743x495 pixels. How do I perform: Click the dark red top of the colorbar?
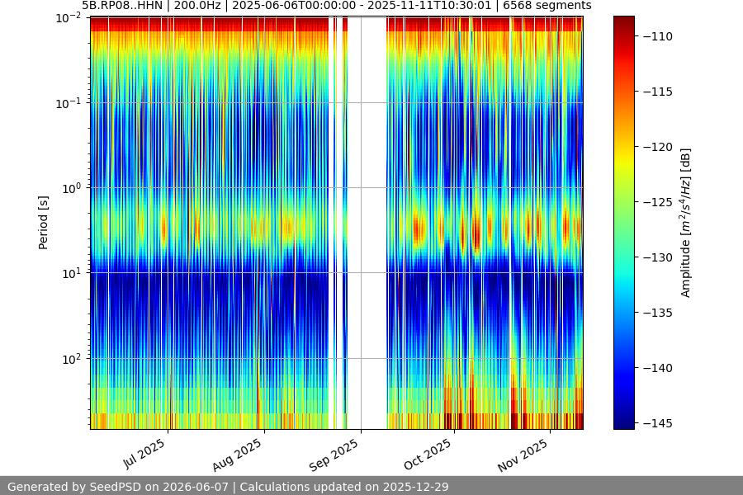point(623,21)
